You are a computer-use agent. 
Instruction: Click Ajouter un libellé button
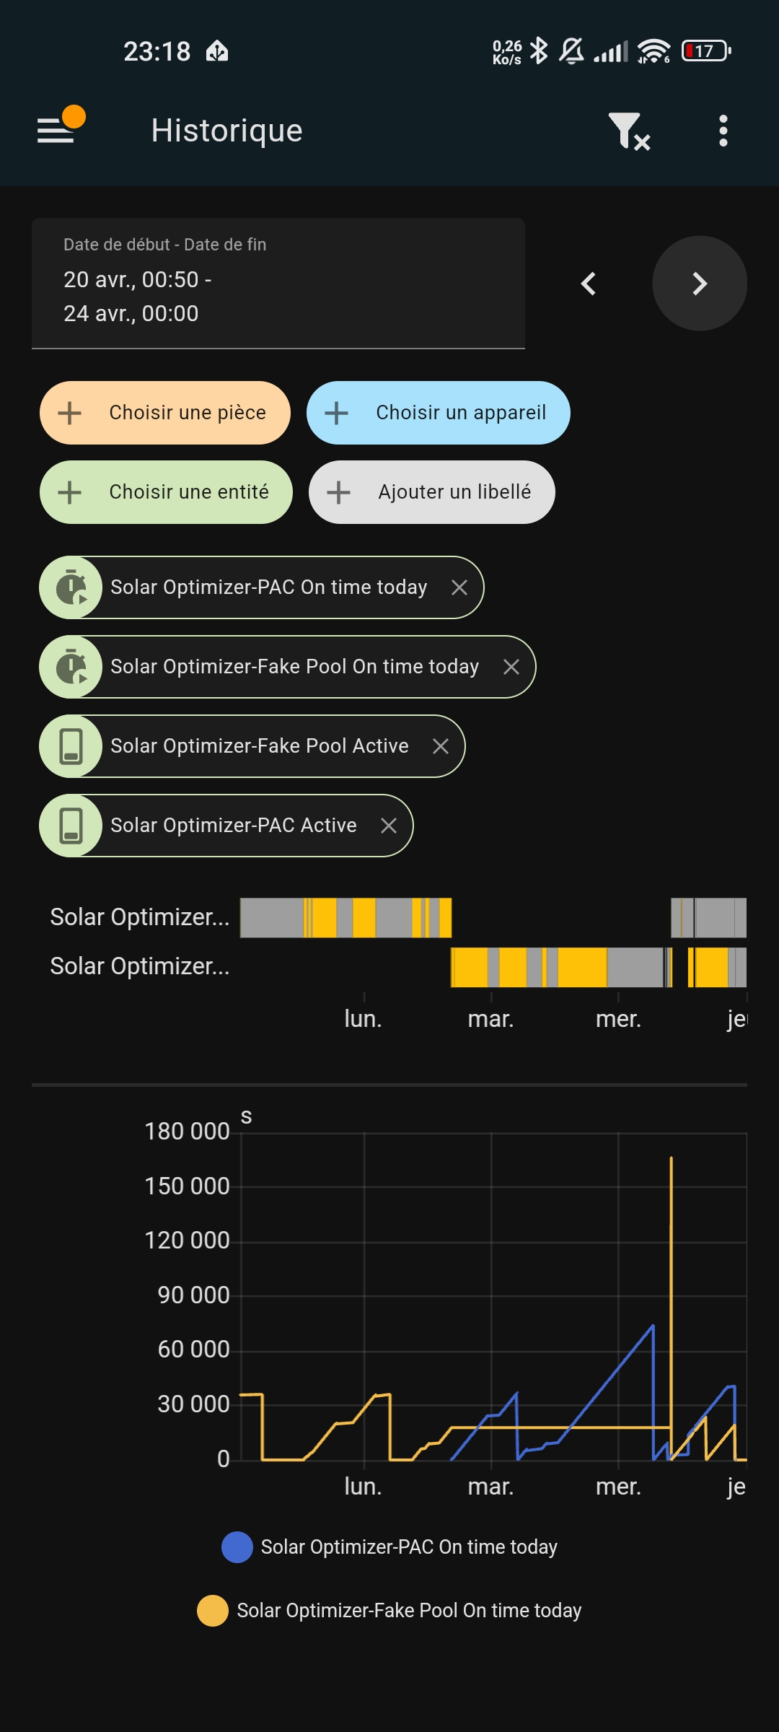431,492
